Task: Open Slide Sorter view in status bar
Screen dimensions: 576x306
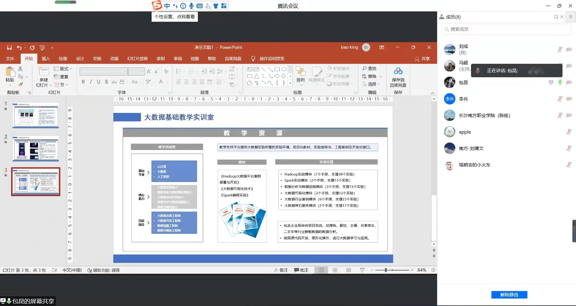Action: (x=335, y=270)
